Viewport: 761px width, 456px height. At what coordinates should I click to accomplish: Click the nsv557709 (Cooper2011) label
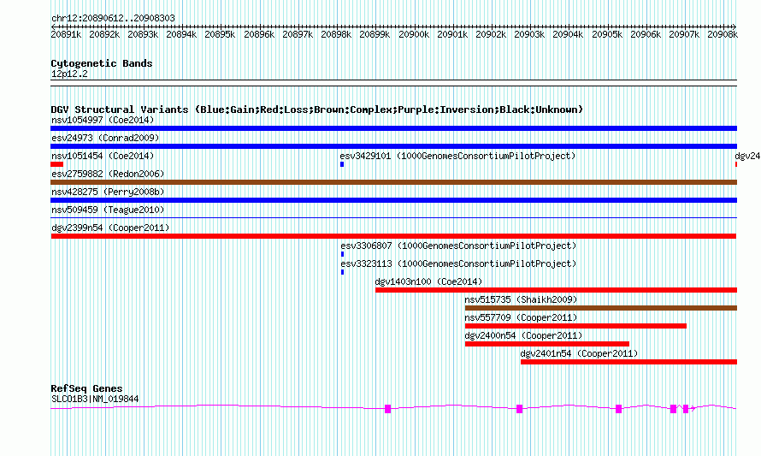click(522, 317)
